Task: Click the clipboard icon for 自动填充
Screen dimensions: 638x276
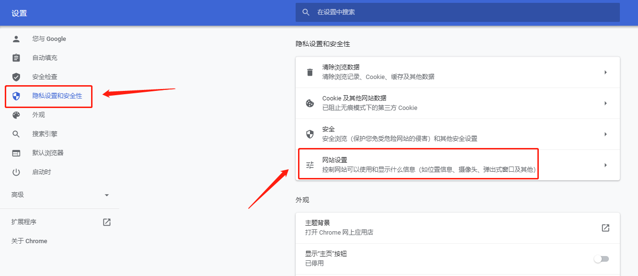Action: pyautogui.click(x=16, y=58)
